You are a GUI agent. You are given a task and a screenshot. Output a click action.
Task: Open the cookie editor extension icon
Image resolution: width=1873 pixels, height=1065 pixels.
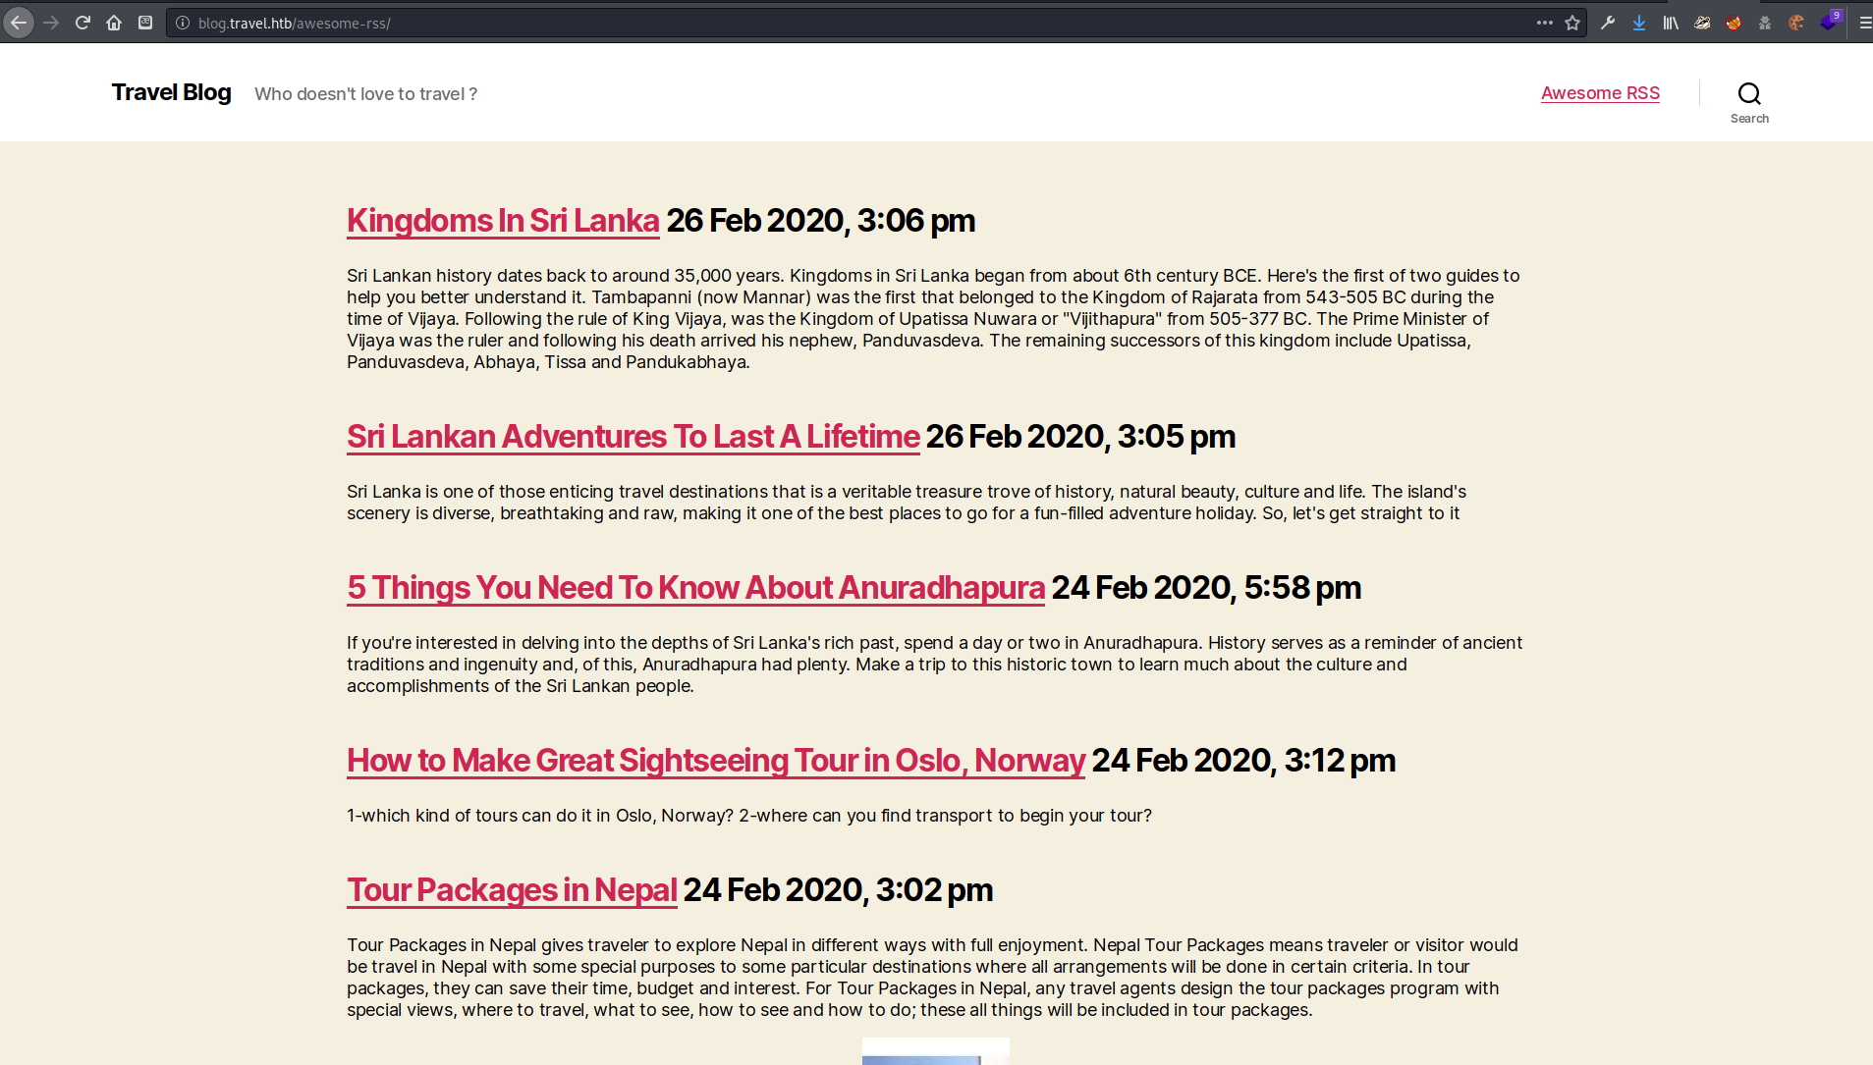[x=1796, y=23]
